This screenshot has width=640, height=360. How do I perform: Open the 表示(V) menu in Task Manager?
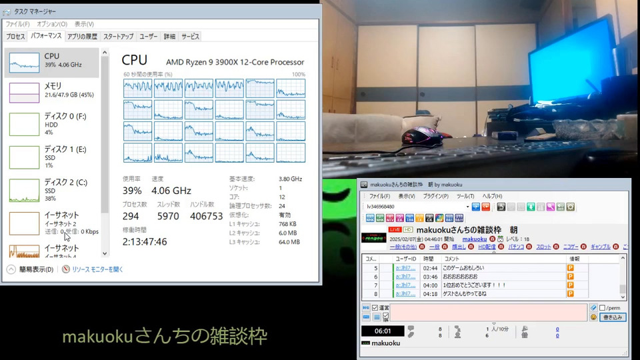pyautogui.click(x=84, y=24)
